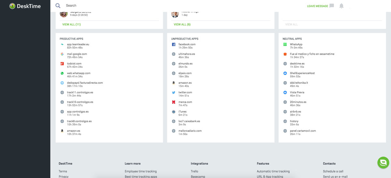Click globe icon beside airbnb.es
Image resolution: width=391 pixels, height=178 pixels.
click(x=285, y=112)
